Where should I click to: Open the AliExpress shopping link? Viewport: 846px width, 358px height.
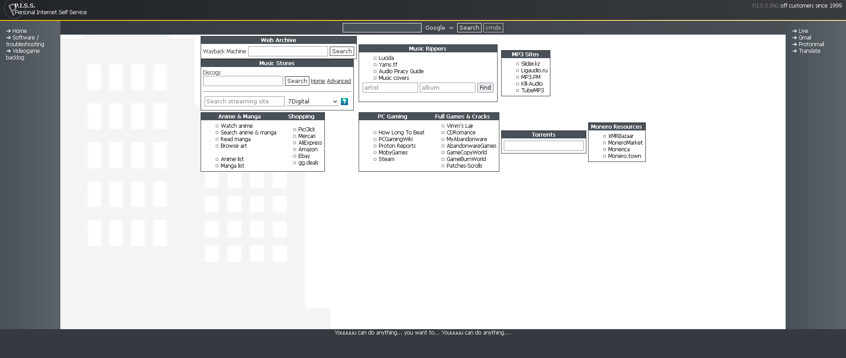pyautogui.click(x=310, y=143)
